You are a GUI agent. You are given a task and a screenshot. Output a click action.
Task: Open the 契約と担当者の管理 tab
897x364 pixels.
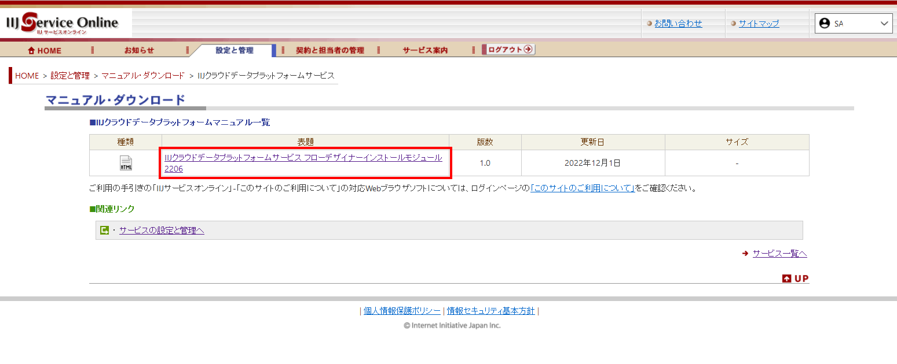(330, 51)
